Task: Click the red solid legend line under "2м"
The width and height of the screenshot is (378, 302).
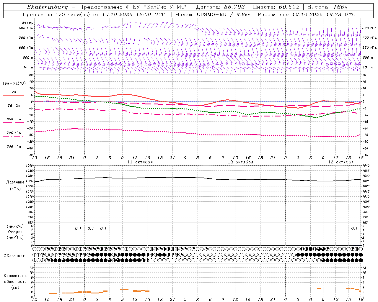Action: tap(14, 95)
